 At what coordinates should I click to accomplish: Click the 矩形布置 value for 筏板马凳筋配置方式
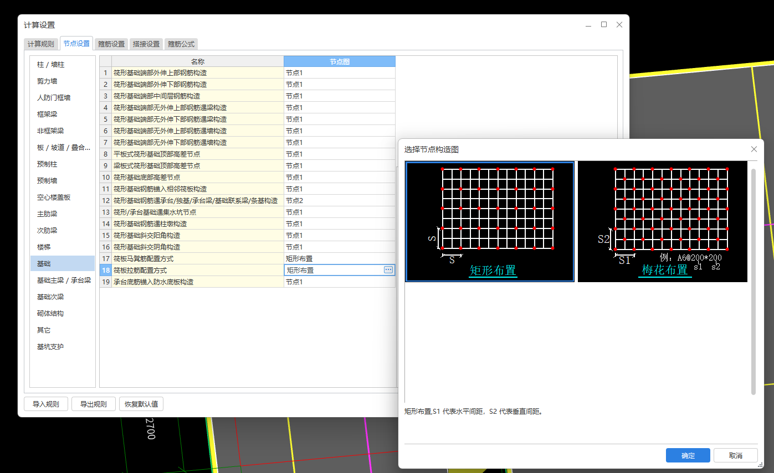340,259
